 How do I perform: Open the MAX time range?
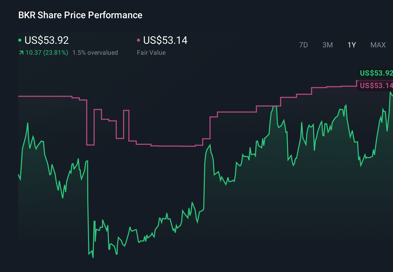pyautogui.click(x=378, y=45)
